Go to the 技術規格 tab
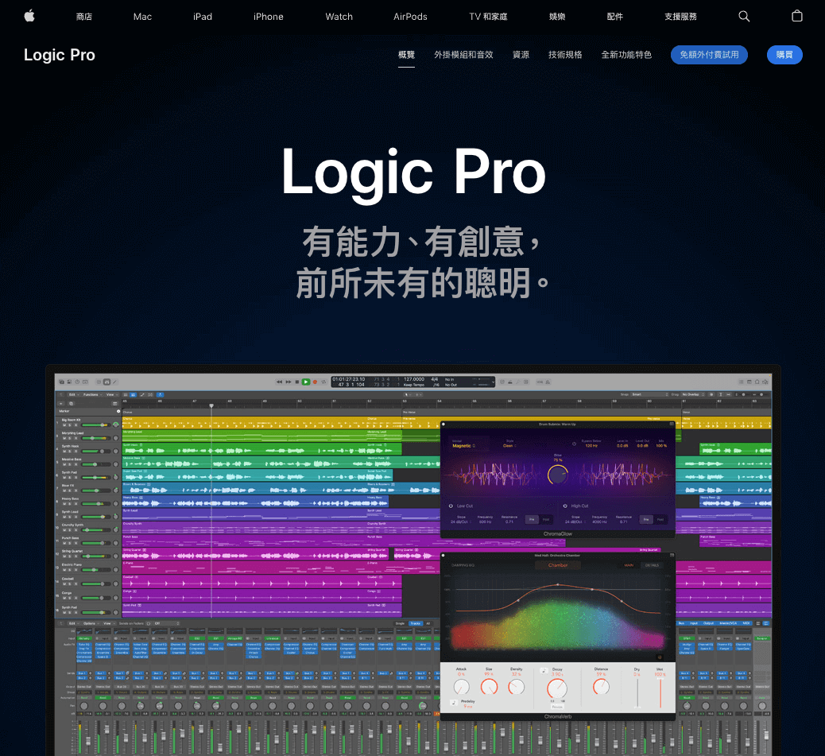The height and width of the screenshot is (756, 825). [x=565, y=55]
